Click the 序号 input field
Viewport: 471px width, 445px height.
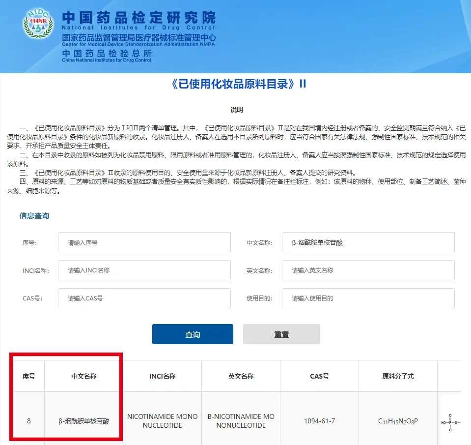point(144,242)
